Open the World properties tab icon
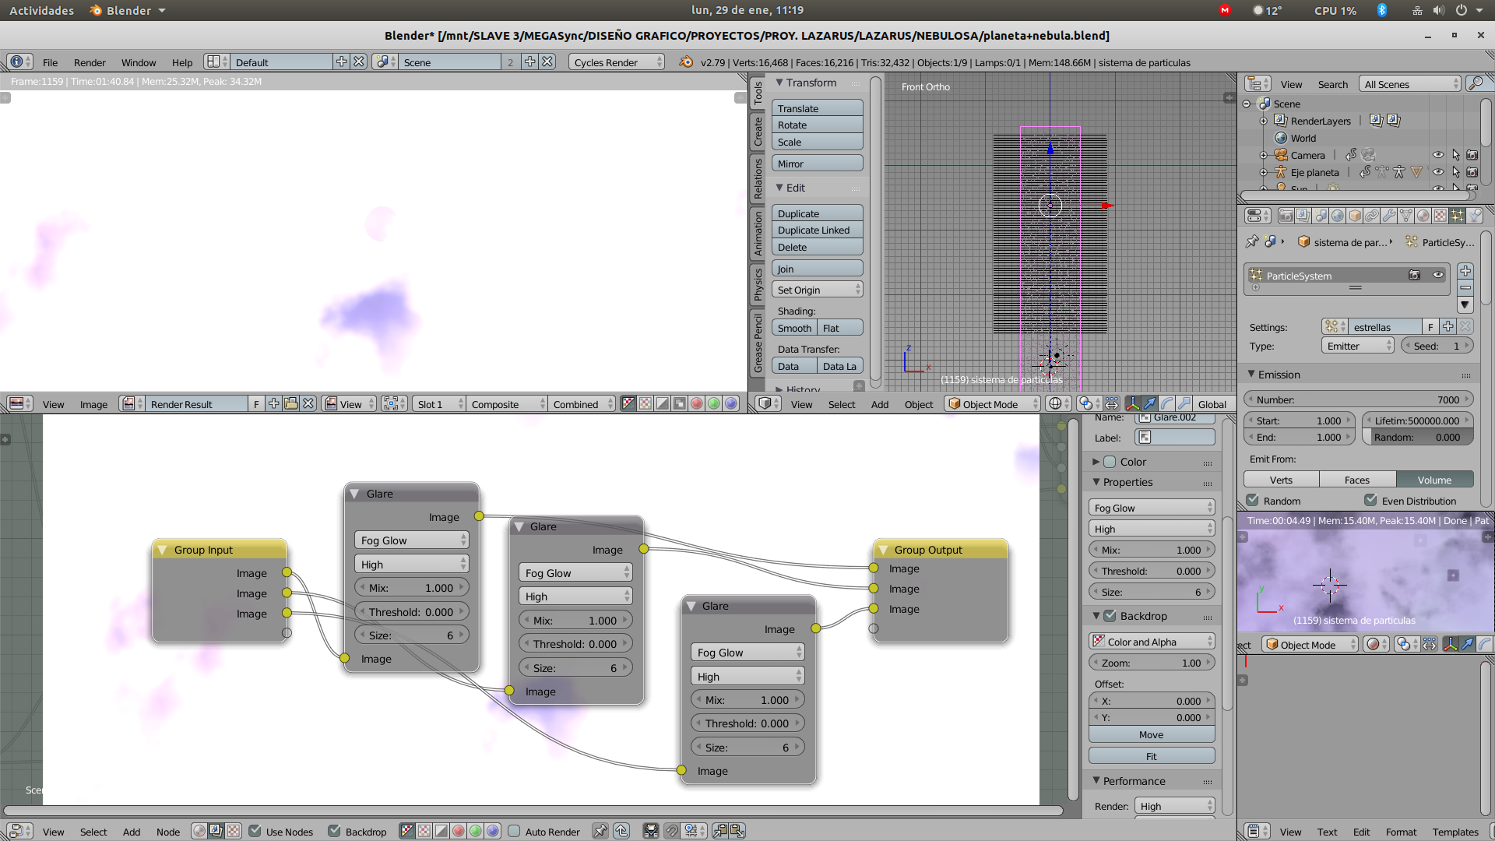The height and width of the screenshot is (841, 1495). click(1337, 216)
